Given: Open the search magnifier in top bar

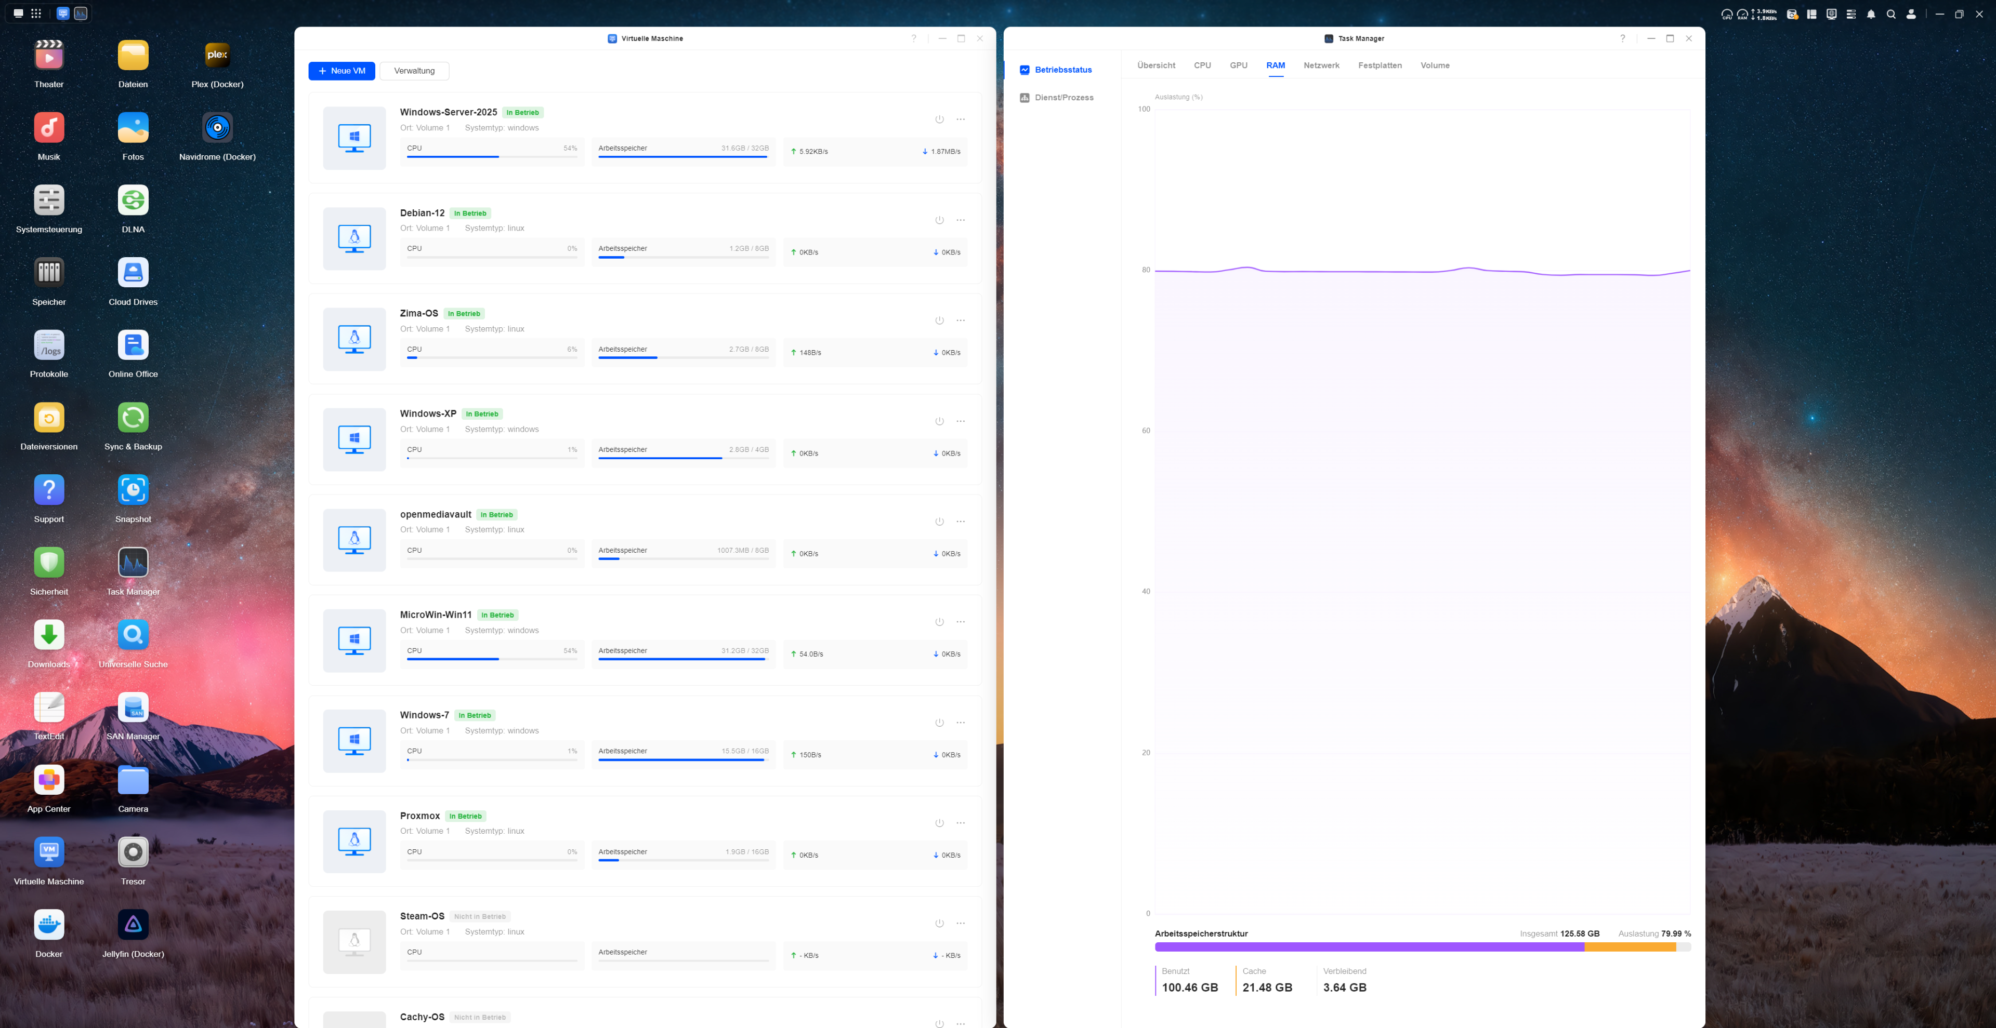Looking at the screenshot, I should [x=1890, y=14].
